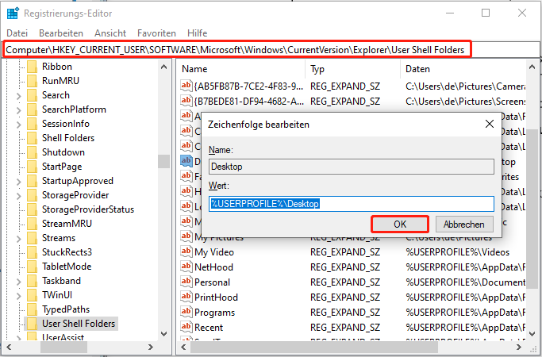The width and height of the screenshot is (542, 357).
Task: Confirm the dialog with OK
Action: pos(400,224)
